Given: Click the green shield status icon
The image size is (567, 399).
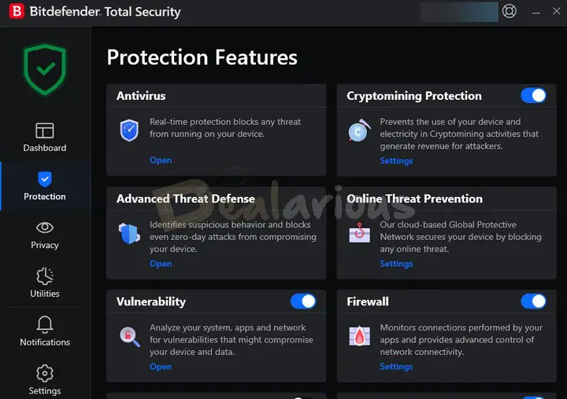Looking at the screenshot, I should (45, 69).
